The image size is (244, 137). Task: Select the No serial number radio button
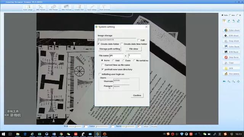[x=134, y=61]
